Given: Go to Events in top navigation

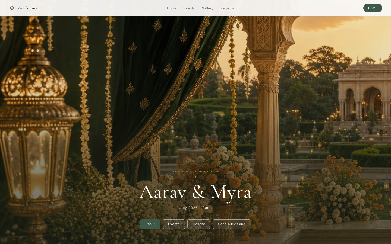Looking at the screenshot, I should click(189, 8).
